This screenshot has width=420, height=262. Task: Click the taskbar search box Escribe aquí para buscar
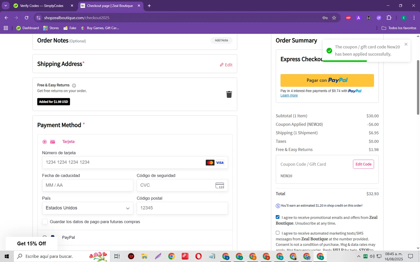tap(62, 256)
